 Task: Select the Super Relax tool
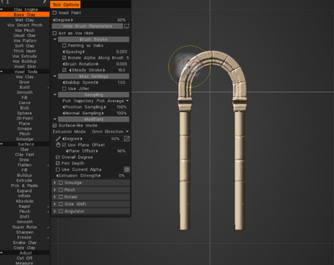25,227
